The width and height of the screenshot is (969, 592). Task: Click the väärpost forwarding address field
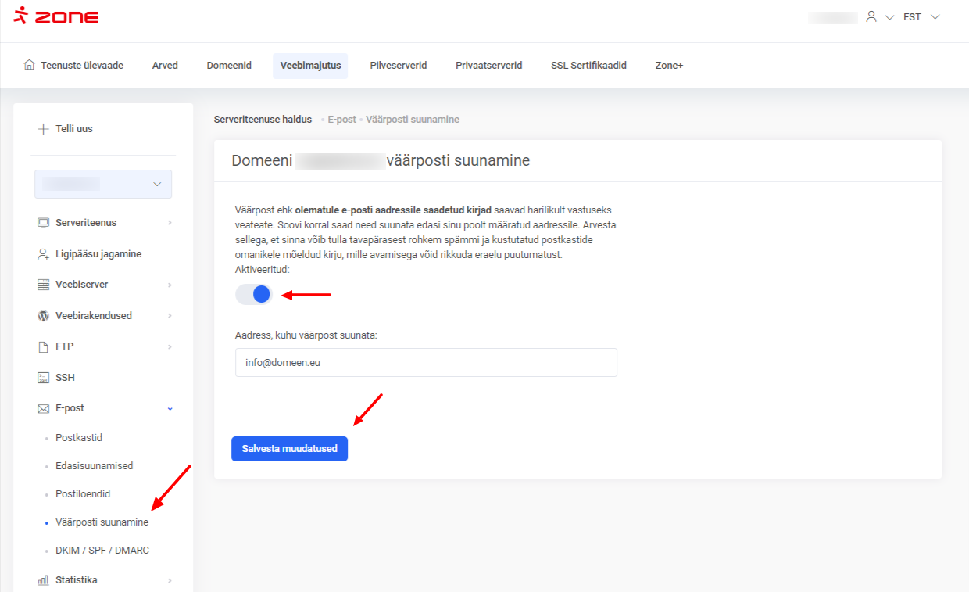[x=426, y=363]
